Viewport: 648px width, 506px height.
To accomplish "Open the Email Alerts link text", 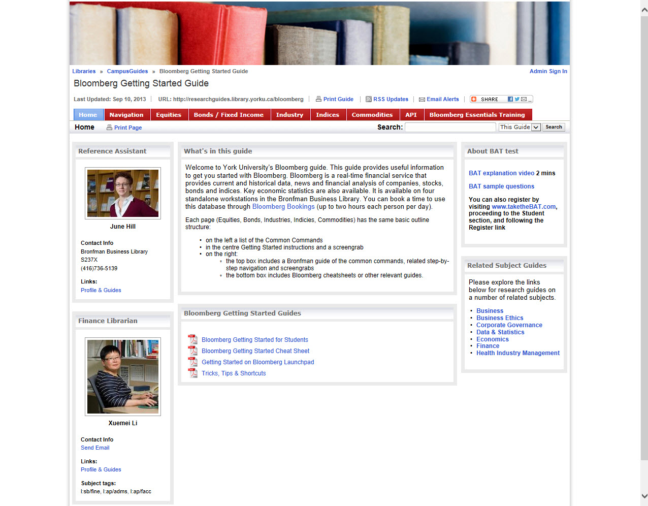I will click(x=443, y=99).
